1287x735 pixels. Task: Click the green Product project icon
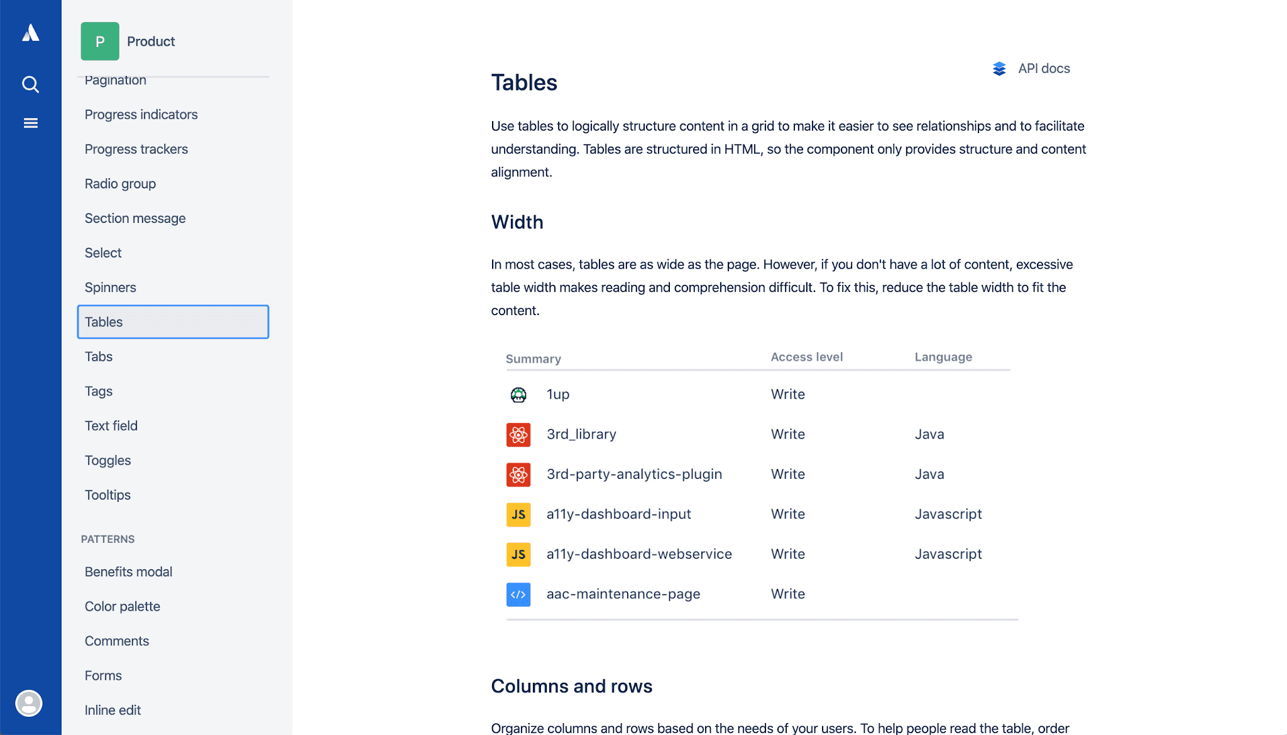tap(100, 41)
